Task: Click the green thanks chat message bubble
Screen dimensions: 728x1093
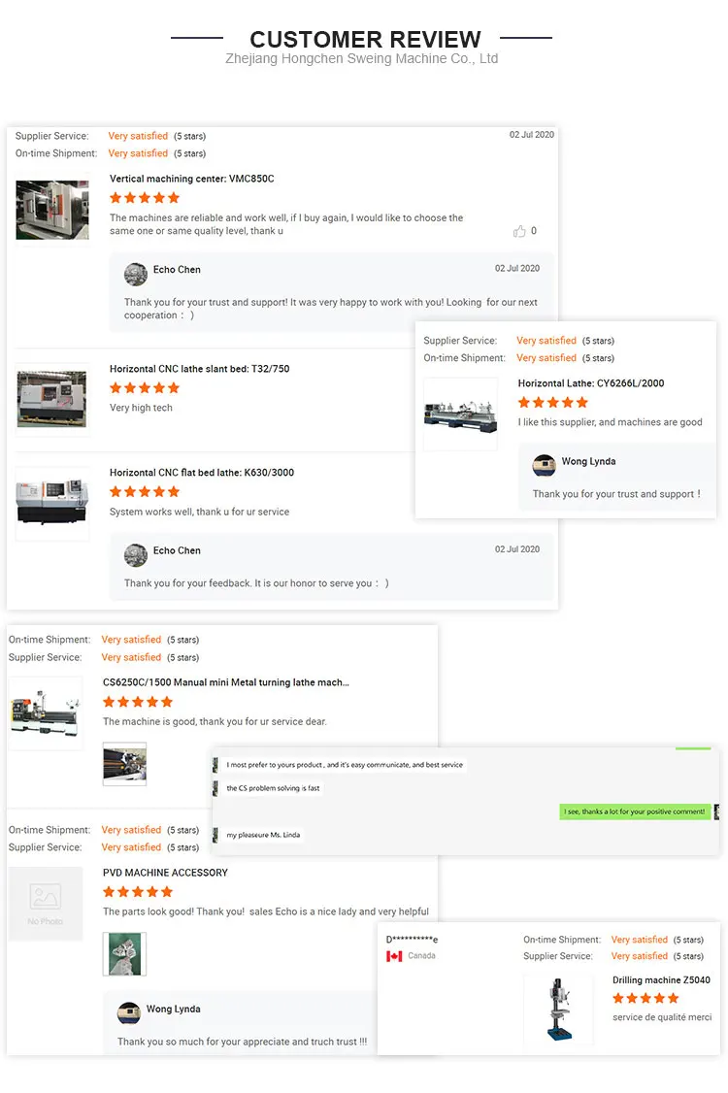Action: click(635, 811)
